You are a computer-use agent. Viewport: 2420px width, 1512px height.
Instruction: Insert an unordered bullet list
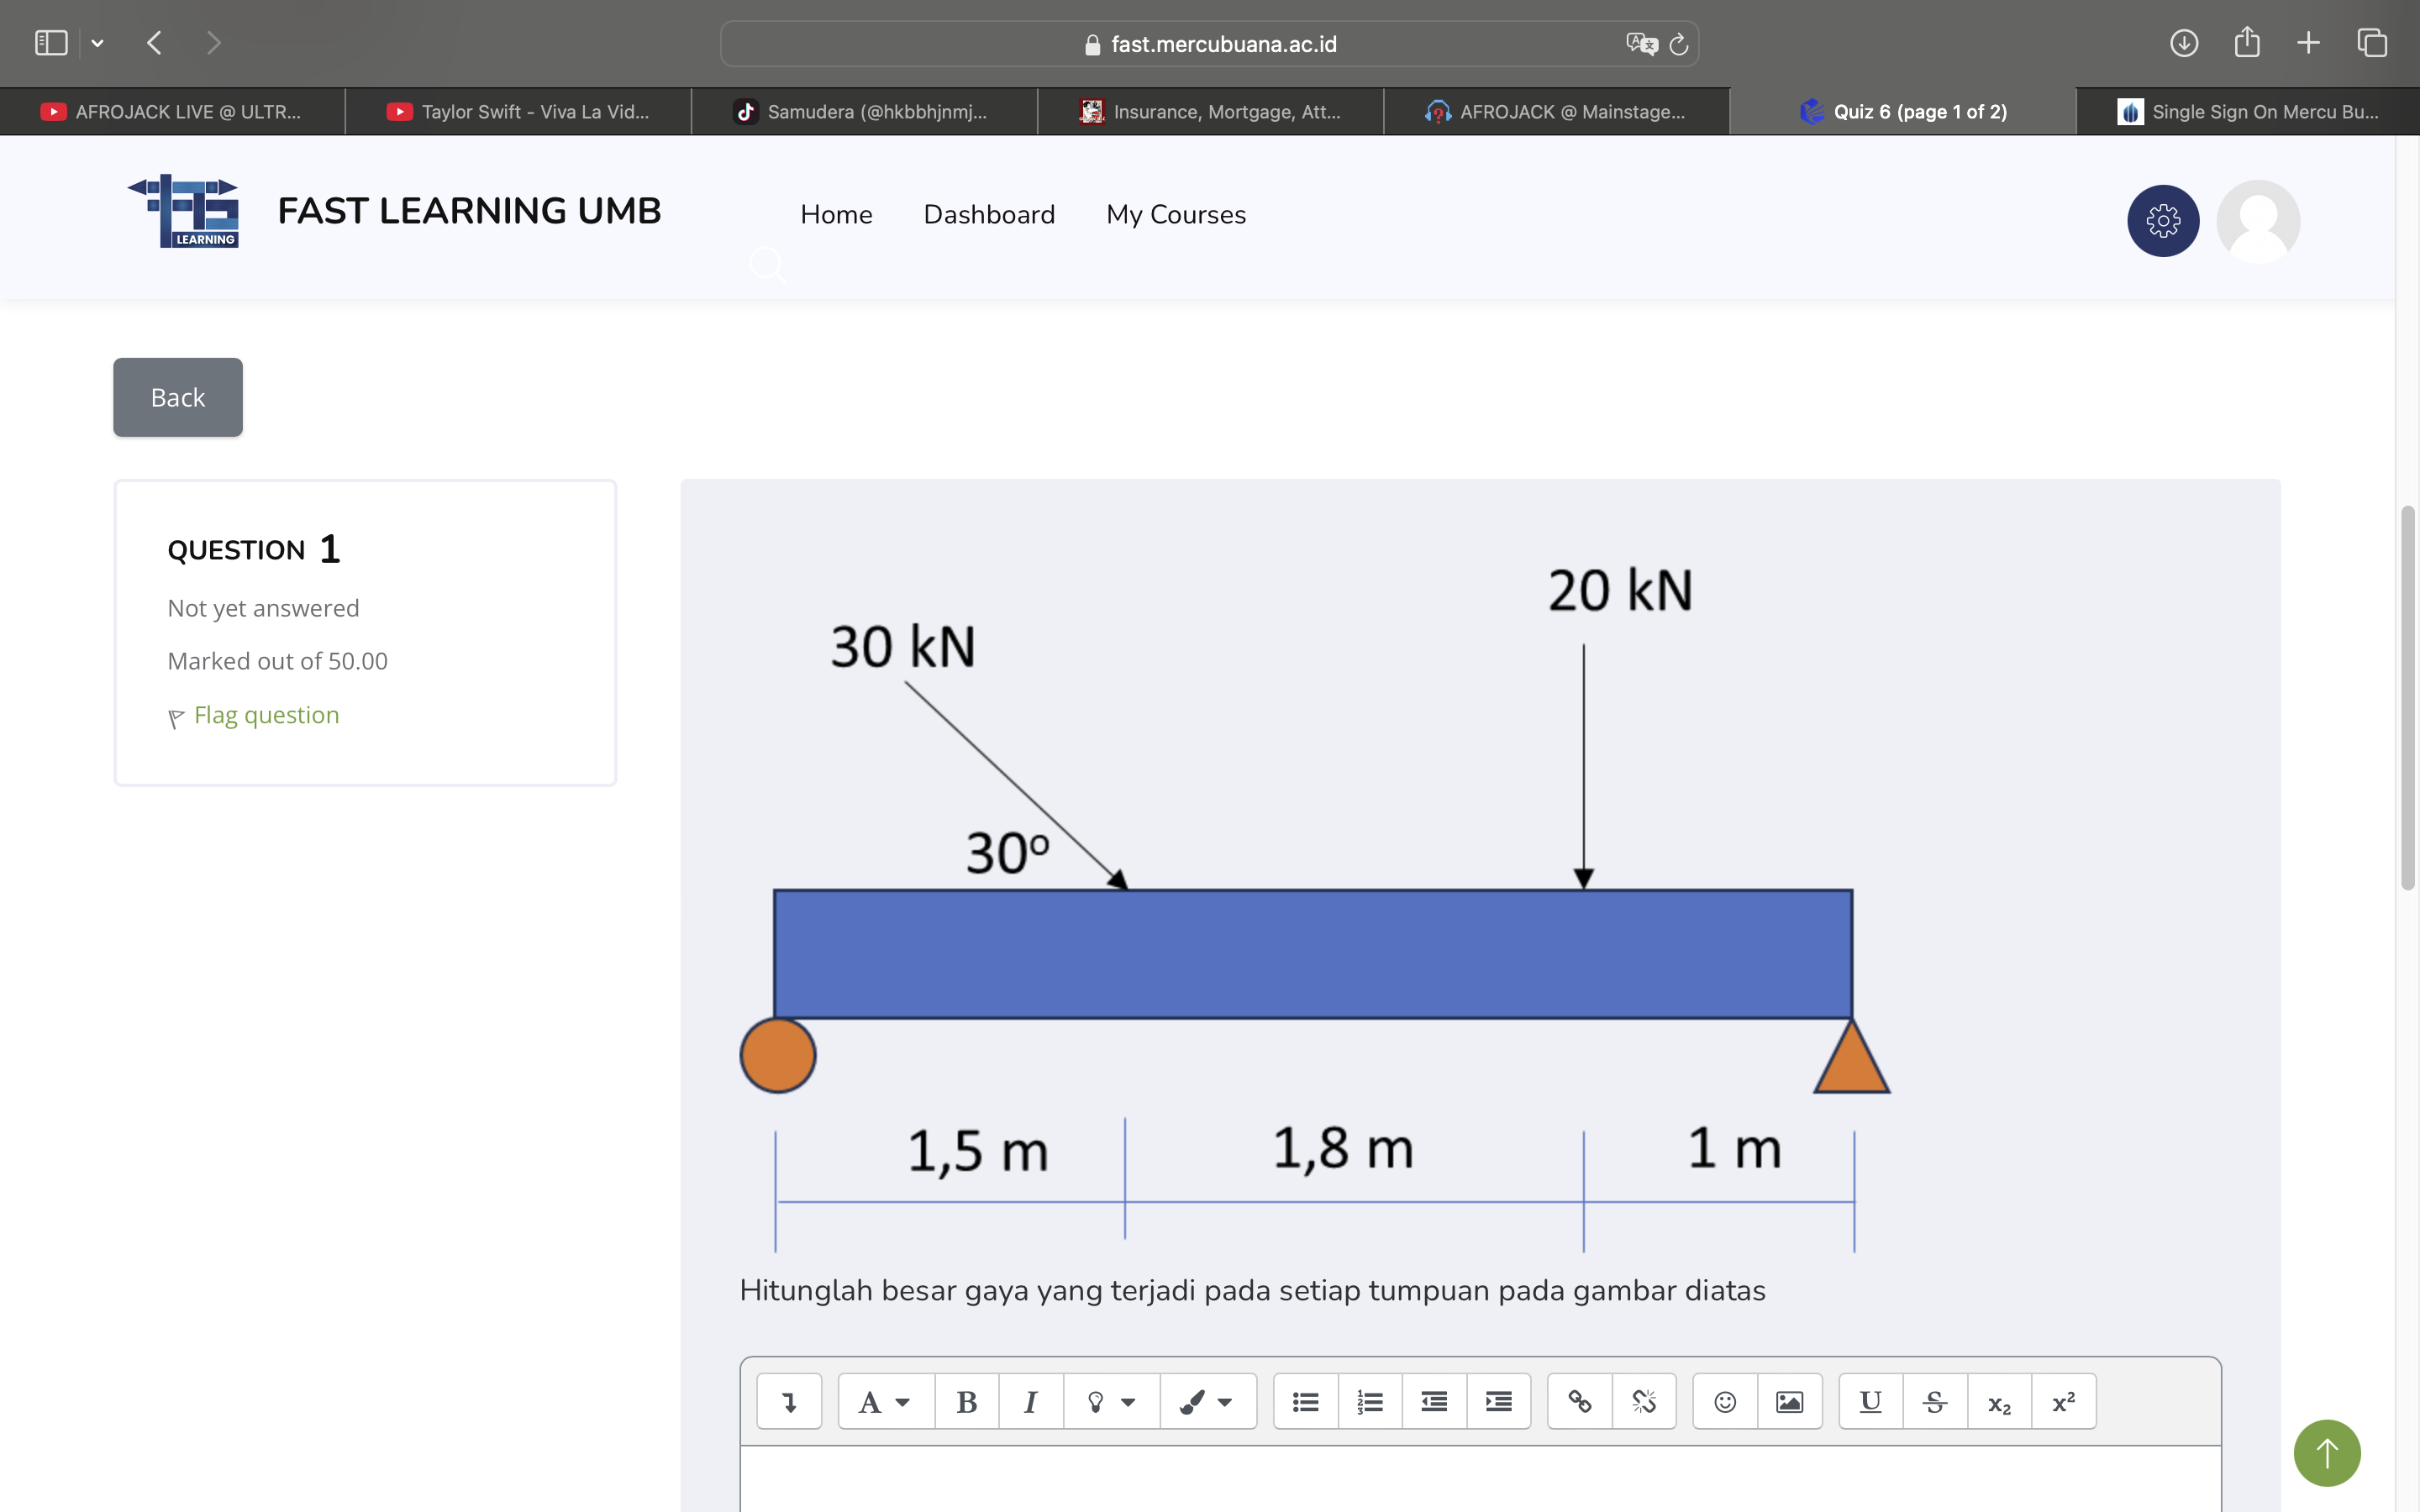point(1305,1401)
